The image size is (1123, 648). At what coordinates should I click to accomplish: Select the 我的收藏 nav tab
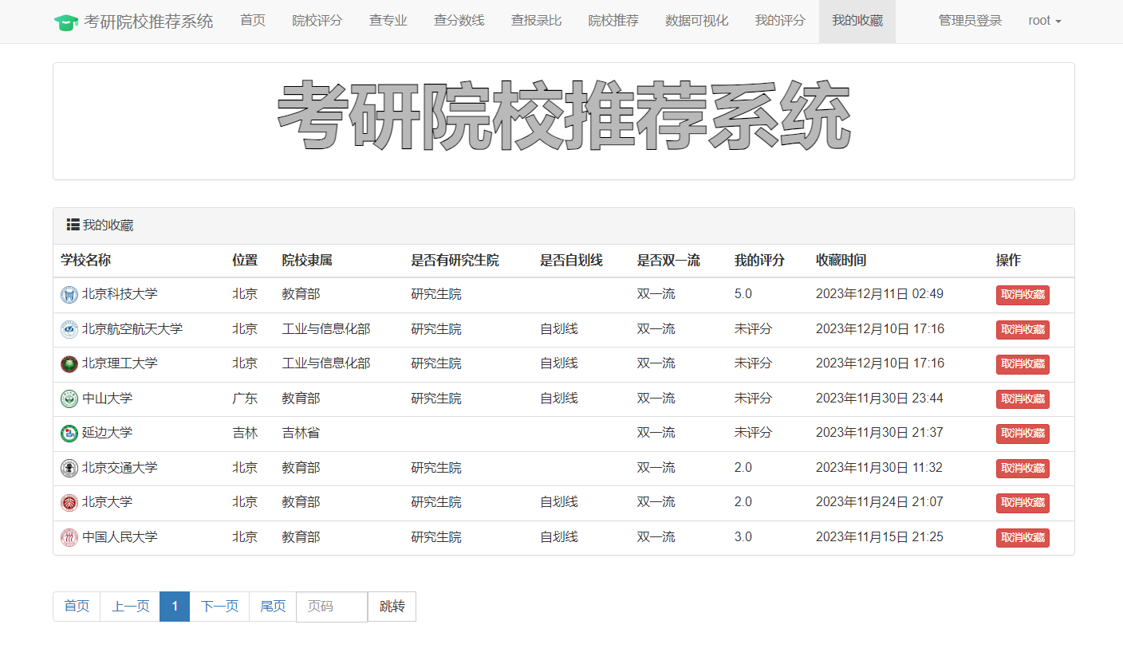pos(857,21)
